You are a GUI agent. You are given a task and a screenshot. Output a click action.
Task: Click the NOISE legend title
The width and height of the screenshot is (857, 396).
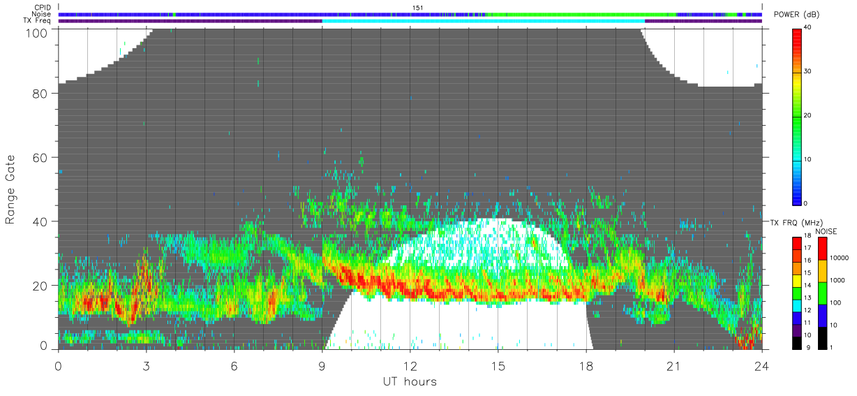point(826,231)
